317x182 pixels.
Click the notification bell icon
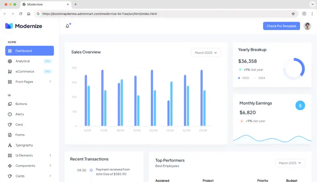[67, 26]
